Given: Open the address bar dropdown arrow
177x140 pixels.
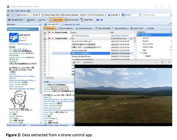Looking at the screenshot, I should (x=140, y=15).
